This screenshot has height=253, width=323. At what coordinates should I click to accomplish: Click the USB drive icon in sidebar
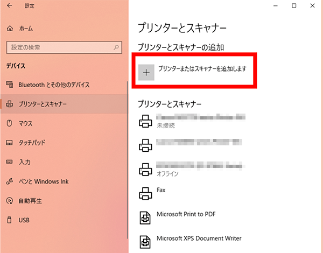pos(9,220)
